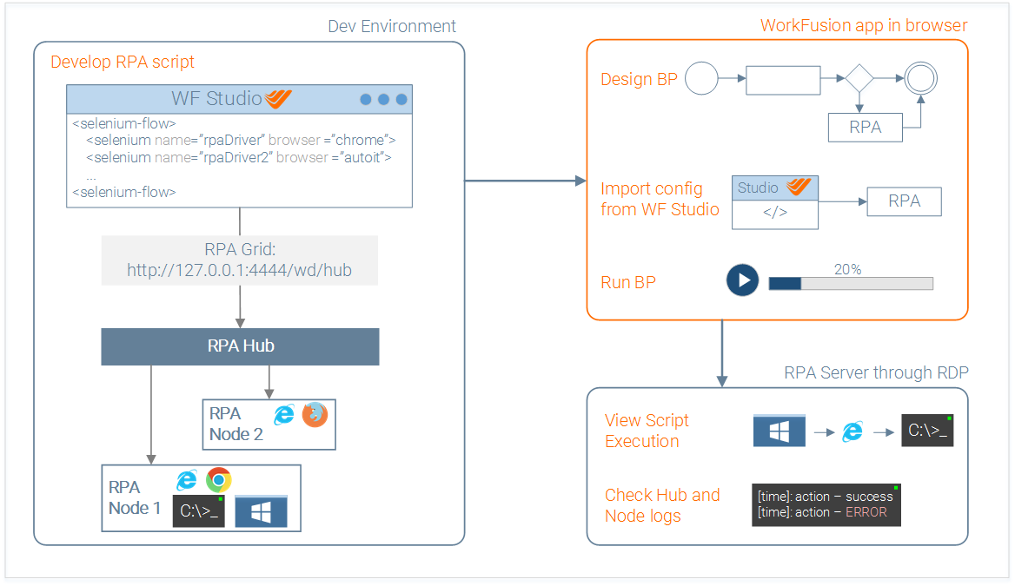Click 'Import config from WF Studio' text
Viewport: 1015px width, 586px height.
660,199
